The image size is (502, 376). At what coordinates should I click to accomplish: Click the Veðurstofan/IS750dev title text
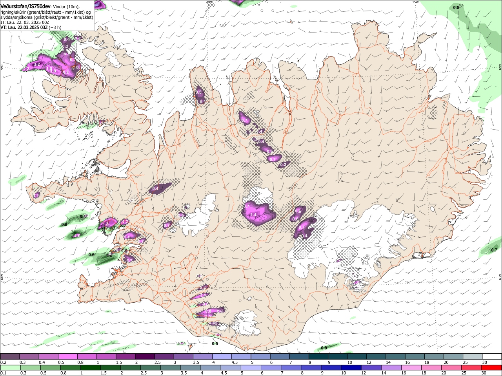(x=25, y=7)
